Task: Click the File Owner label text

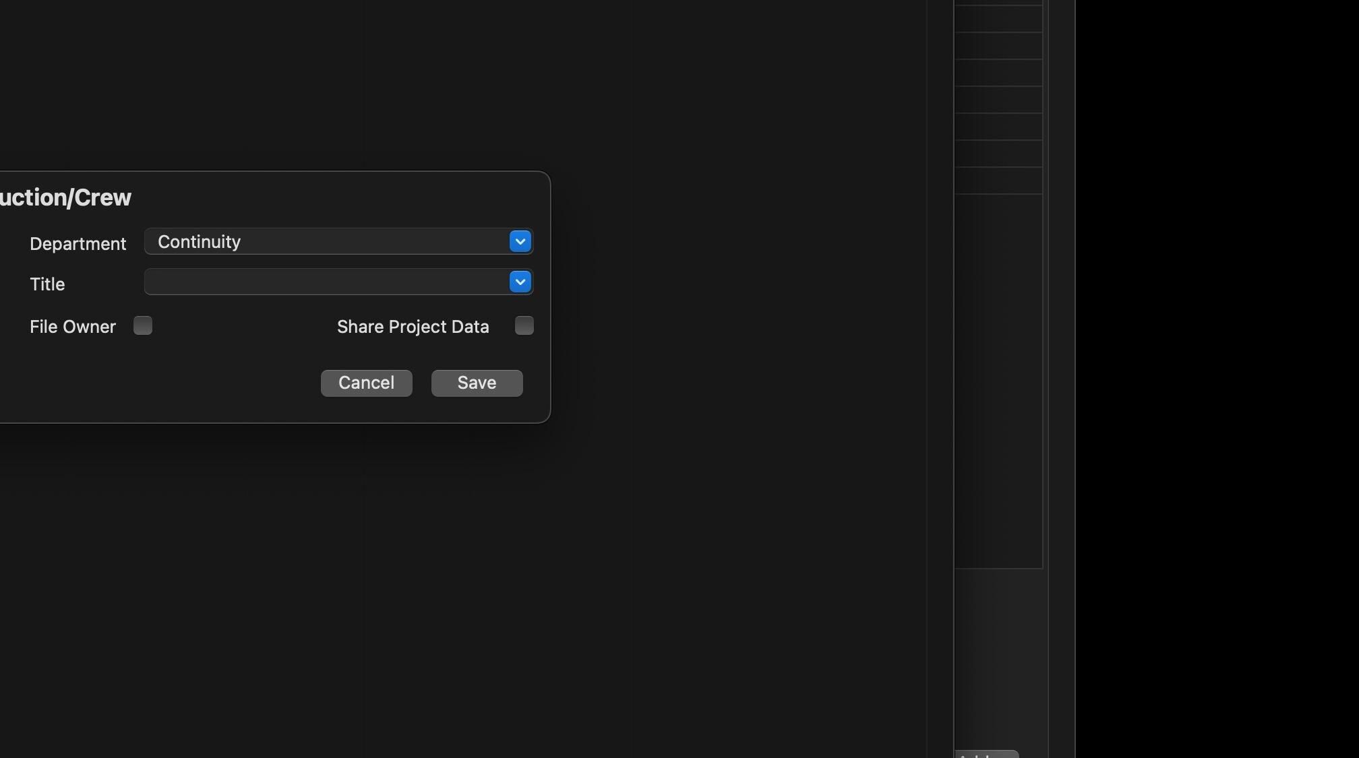Action: point(73,327)
